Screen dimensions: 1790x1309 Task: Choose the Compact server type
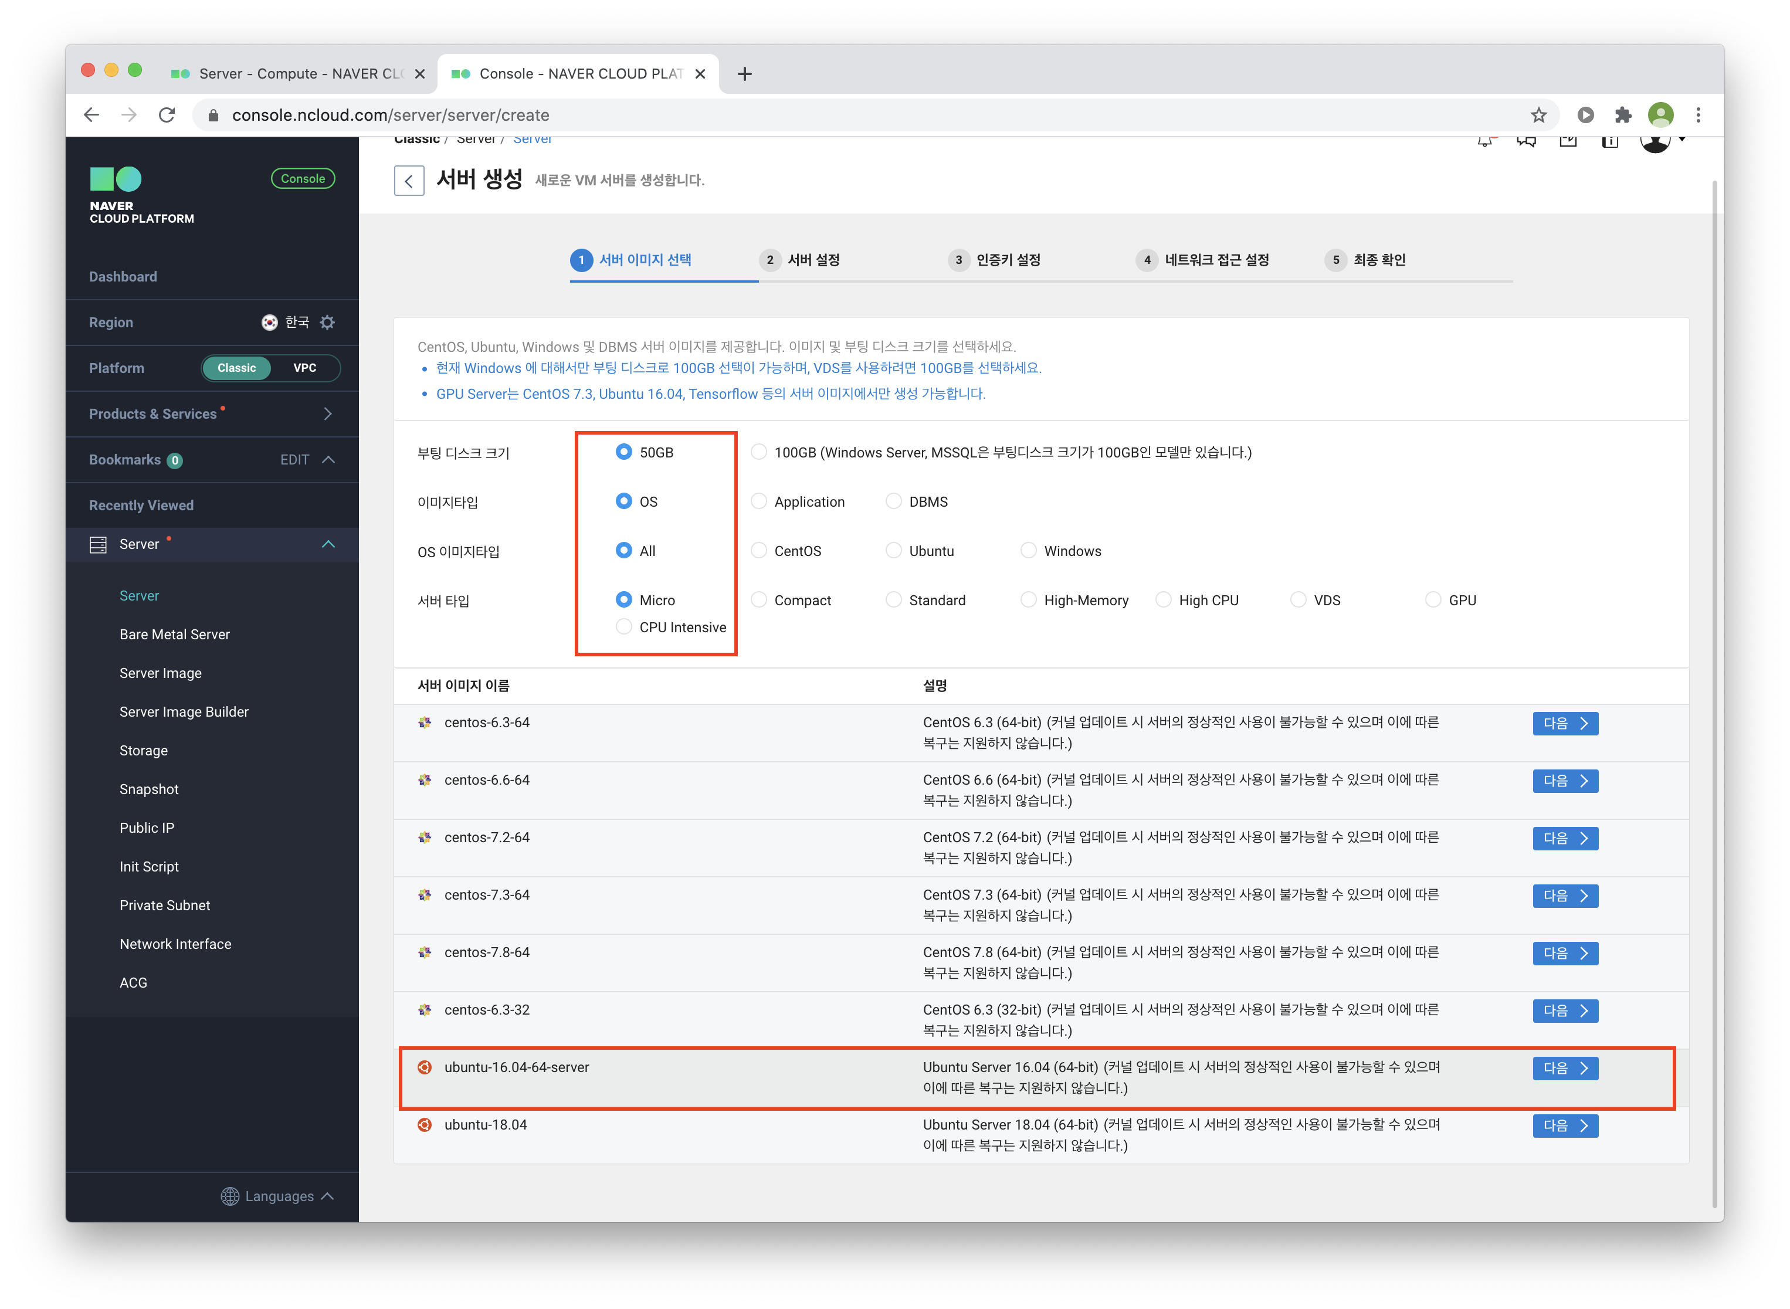pos(758,600)
